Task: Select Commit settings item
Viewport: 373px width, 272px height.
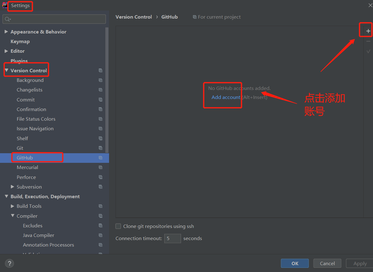Action: pos(26,100)
